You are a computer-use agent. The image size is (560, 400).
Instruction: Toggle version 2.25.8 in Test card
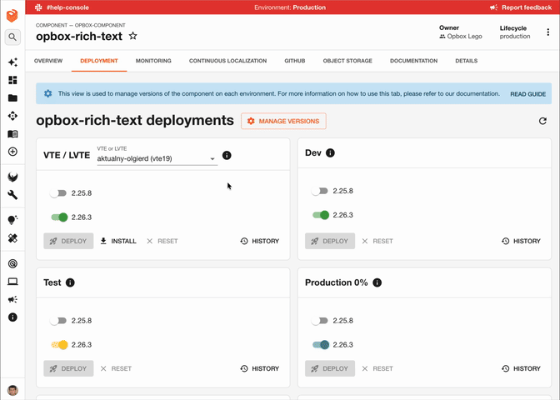click(58, 321)
